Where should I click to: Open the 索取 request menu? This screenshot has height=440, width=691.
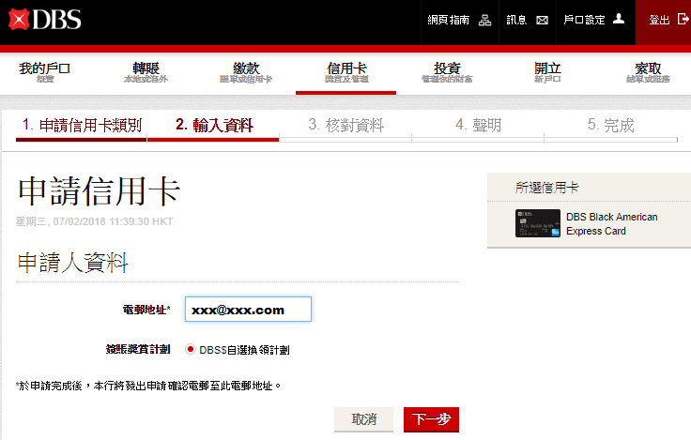[x=648, y=72]
